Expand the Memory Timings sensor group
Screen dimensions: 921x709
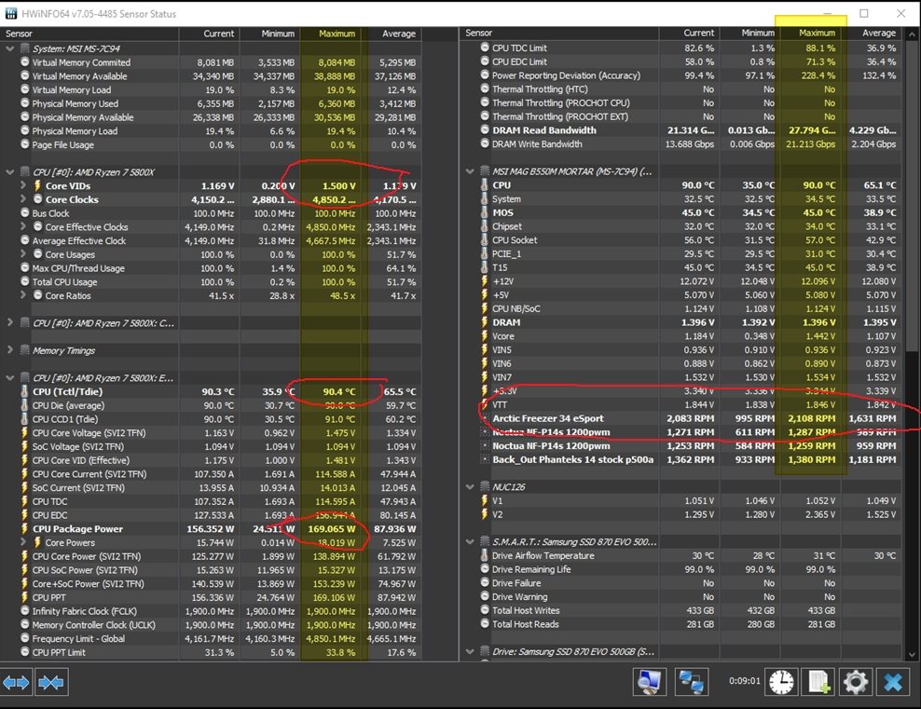(10, 350)
